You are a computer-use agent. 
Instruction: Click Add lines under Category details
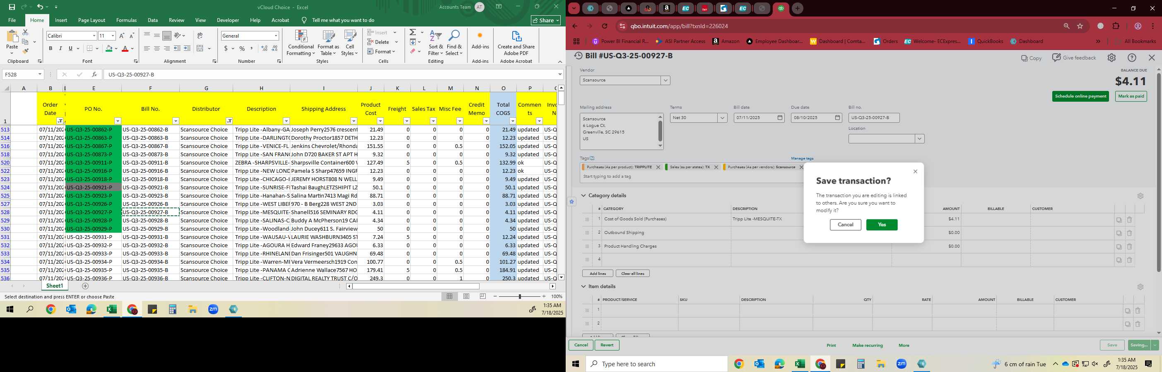[x=598, y=273]
